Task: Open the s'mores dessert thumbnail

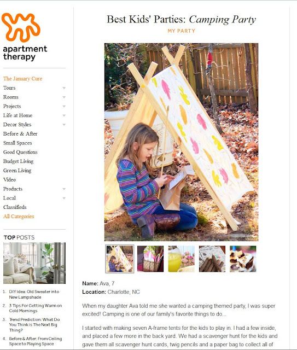Action: pos(243,259)
